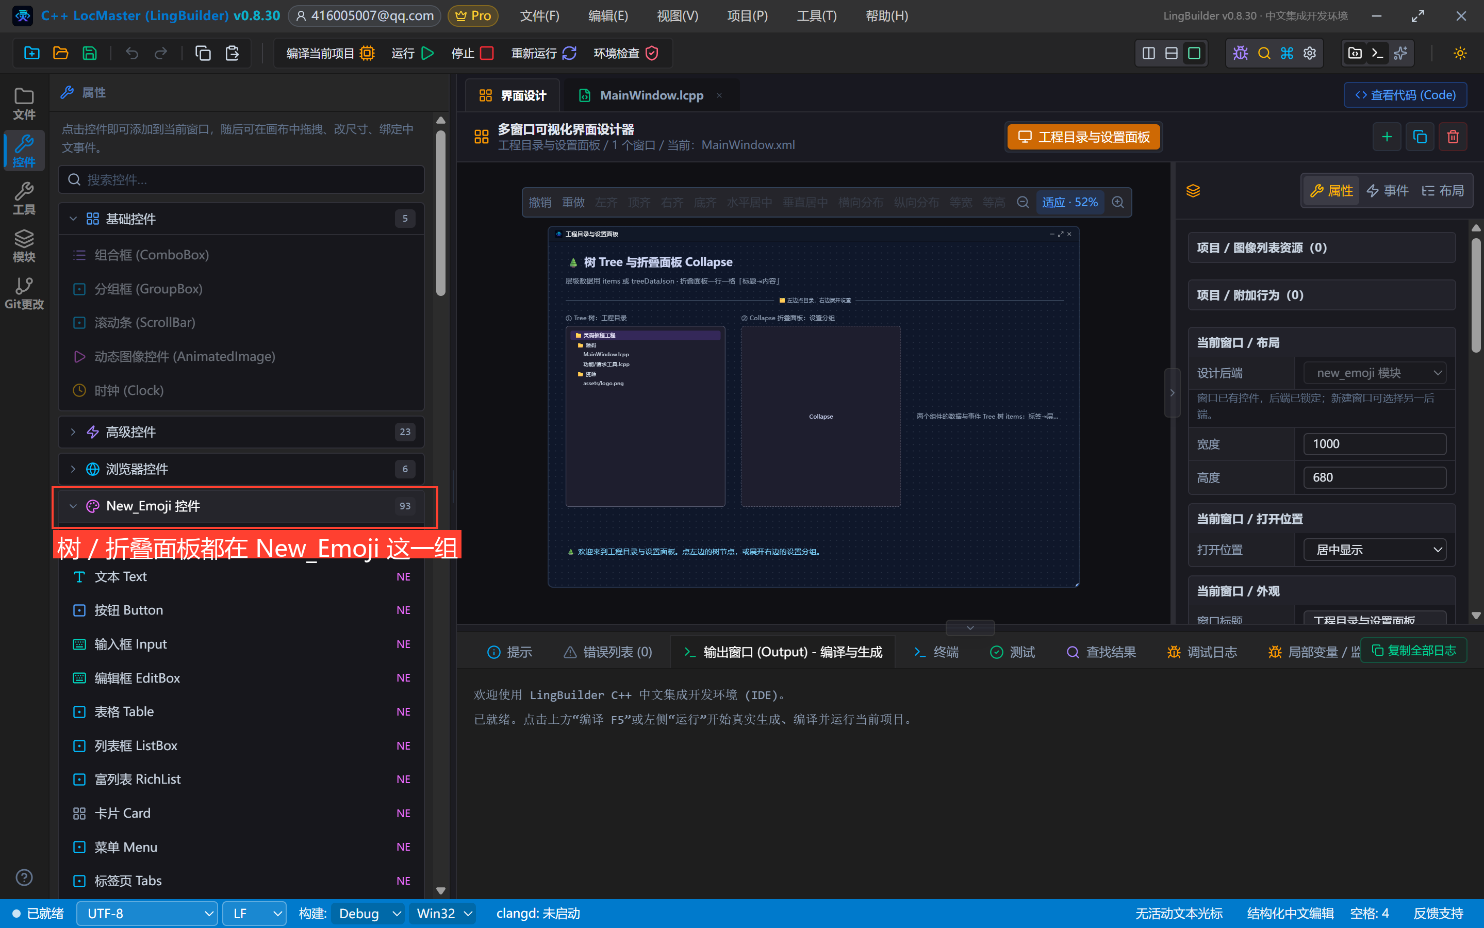Click the duplicate window icon
Screen dimensions: 1484x928
1420,136
